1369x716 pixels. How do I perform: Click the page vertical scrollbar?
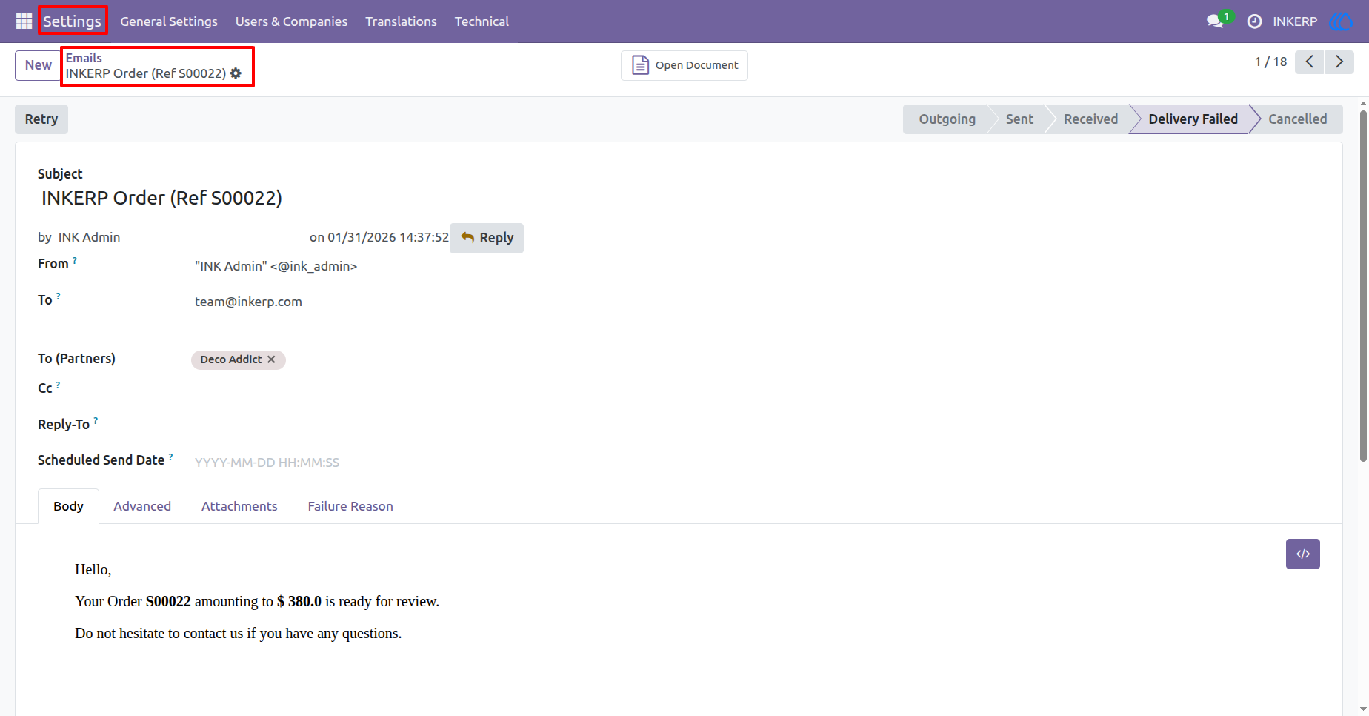(x=1363, y=286)
